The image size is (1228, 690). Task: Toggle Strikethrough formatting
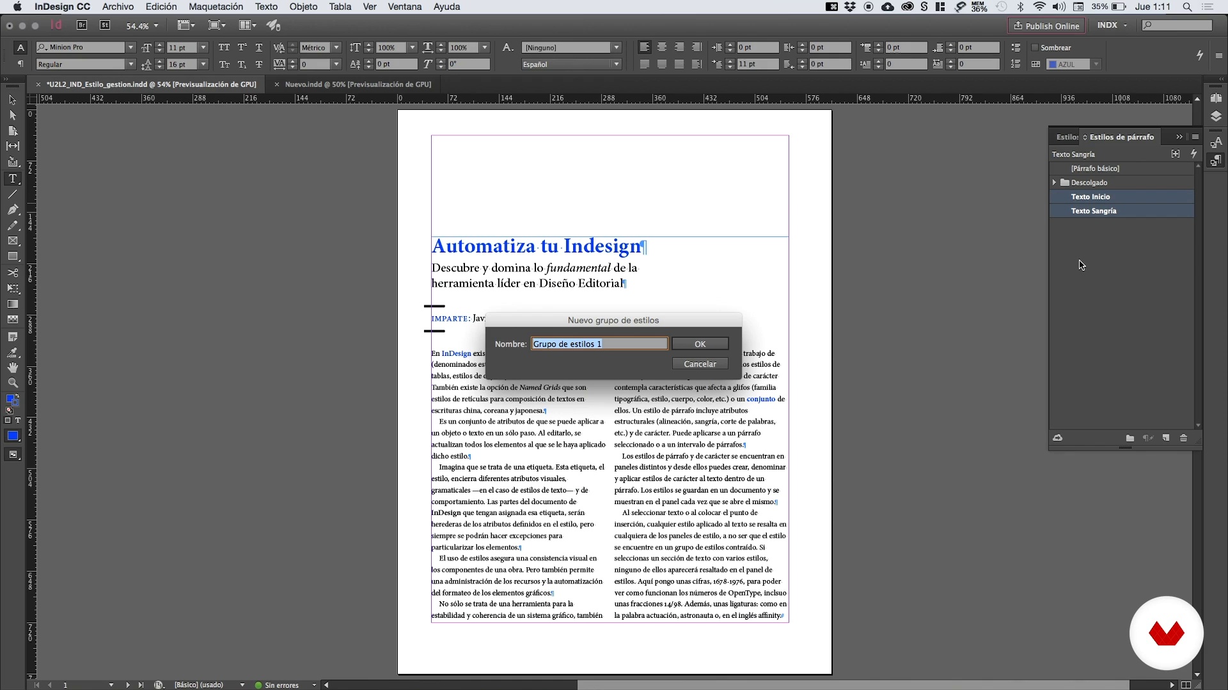tap(259, 64)
